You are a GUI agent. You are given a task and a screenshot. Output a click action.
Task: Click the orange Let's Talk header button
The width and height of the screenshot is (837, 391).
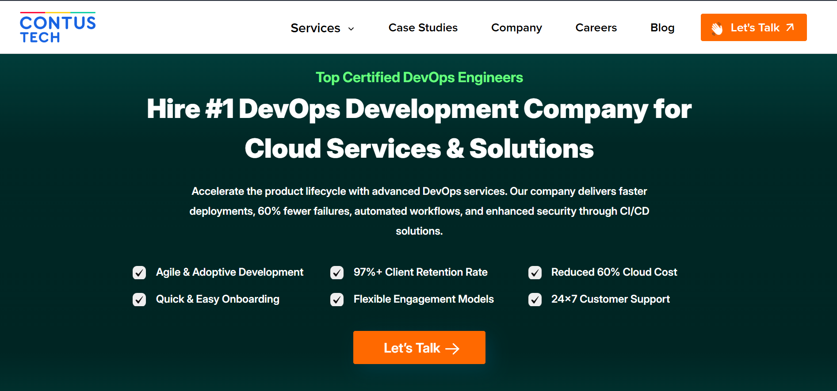[x=753, y=27]
